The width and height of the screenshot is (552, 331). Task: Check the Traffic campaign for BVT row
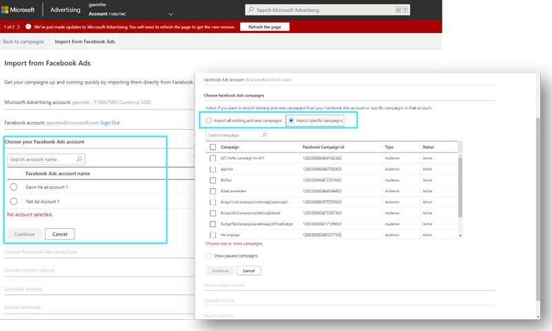(213, 159)
